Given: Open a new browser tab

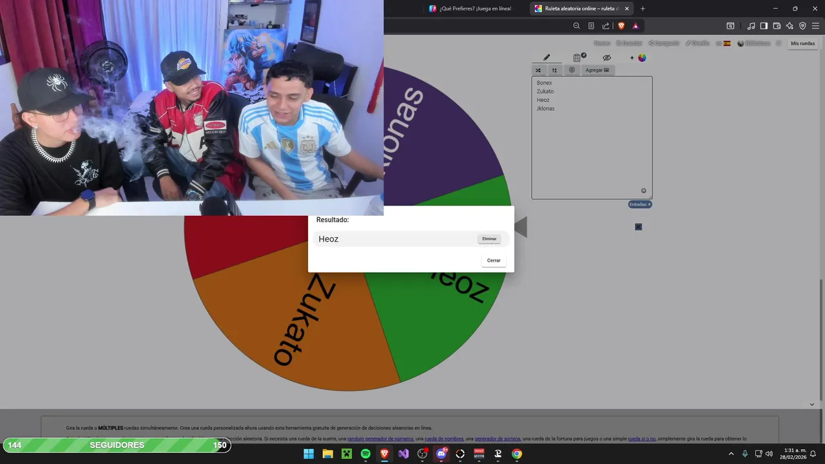Looking at the screenshot, I should pos(643,8).
